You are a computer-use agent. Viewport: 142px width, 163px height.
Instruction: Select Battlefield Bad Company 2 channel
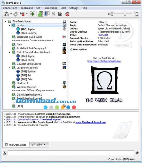(31, 48)
